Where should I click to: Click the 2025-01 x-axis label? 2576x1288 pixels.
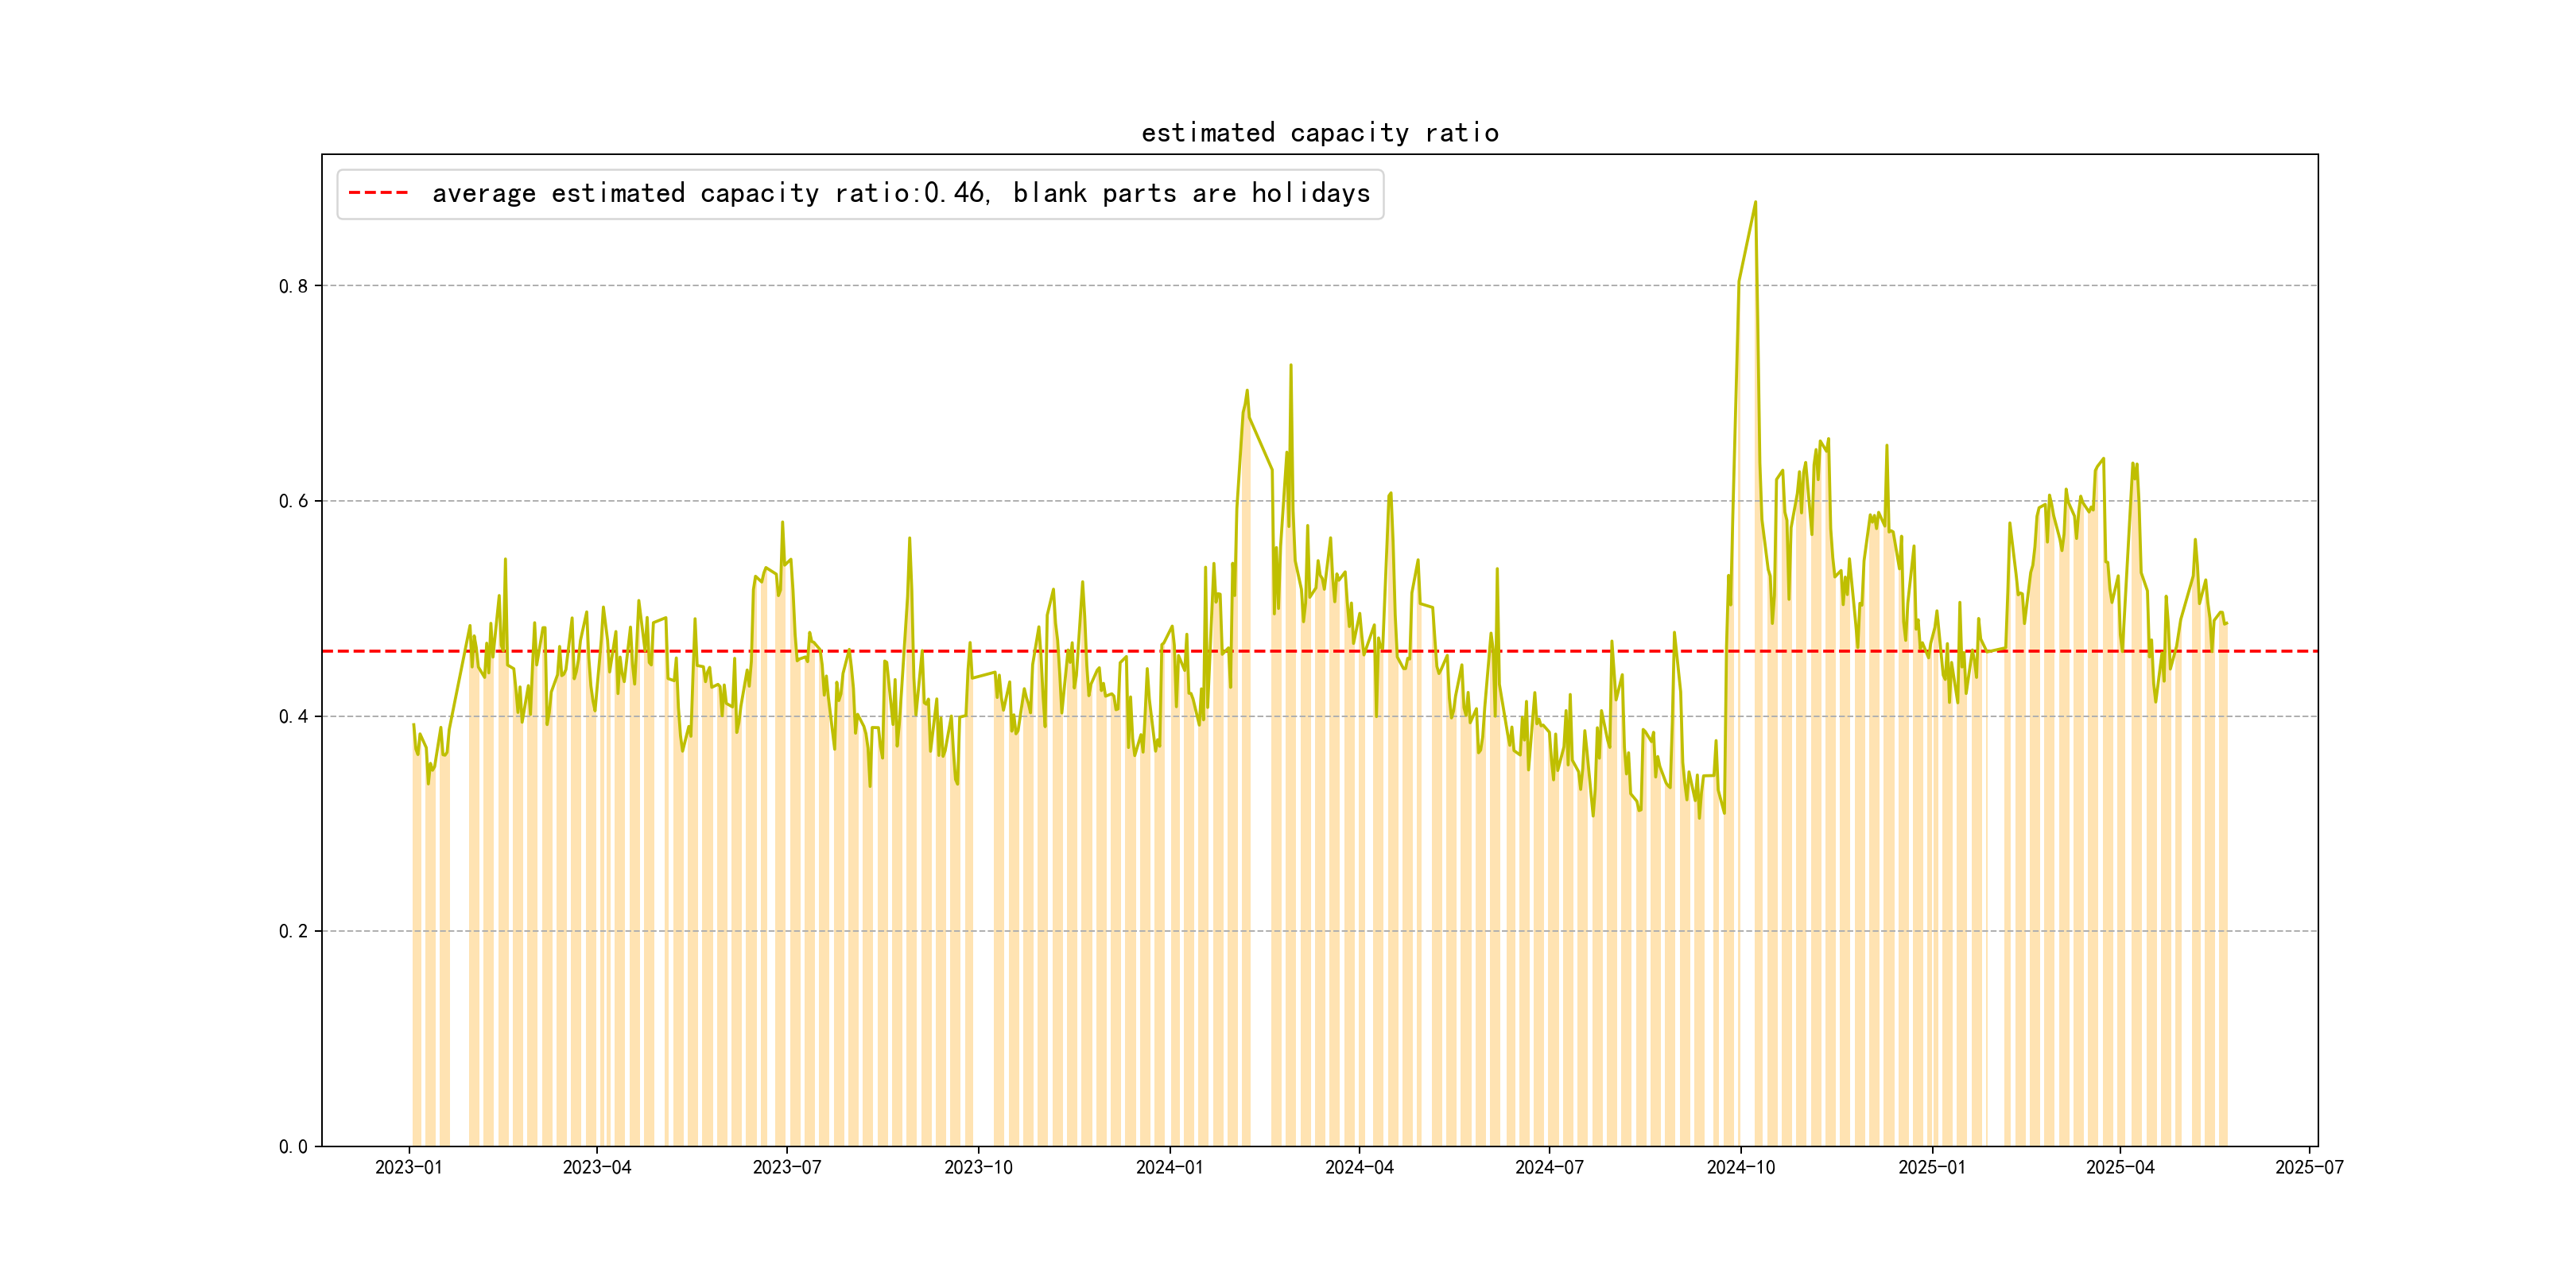pos(1932,1167)
